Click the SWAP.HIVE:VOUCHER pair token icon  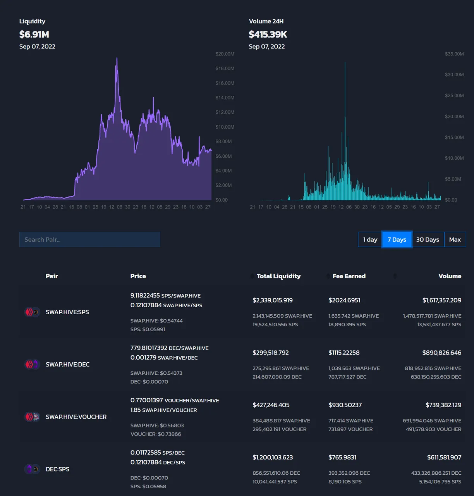point(32,417)
